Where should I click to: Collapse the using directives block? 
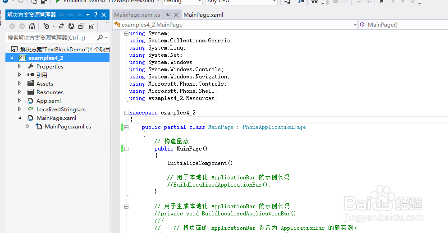(x=126, y=33)
